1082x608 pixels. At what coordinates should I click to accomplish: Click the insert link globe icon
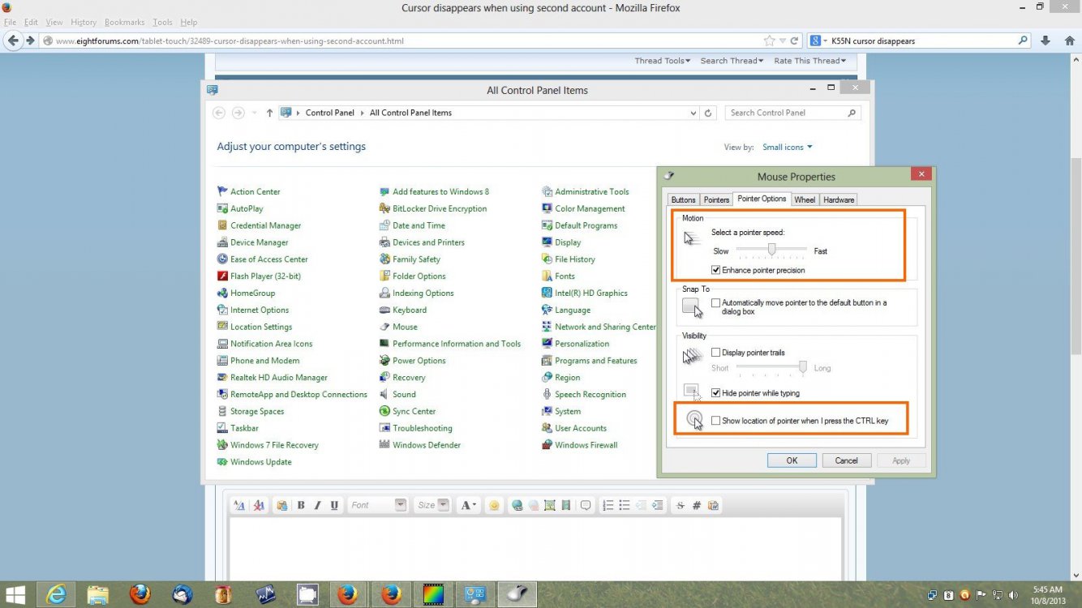(x=517, y=505)
